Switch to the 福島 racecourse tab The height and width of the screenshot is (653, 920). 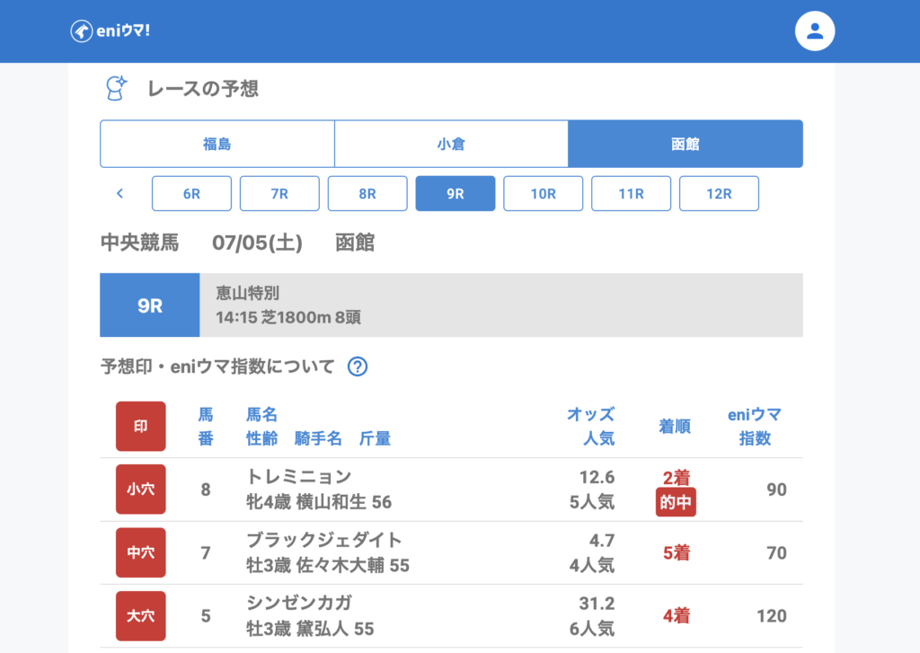tap(217, 144)
